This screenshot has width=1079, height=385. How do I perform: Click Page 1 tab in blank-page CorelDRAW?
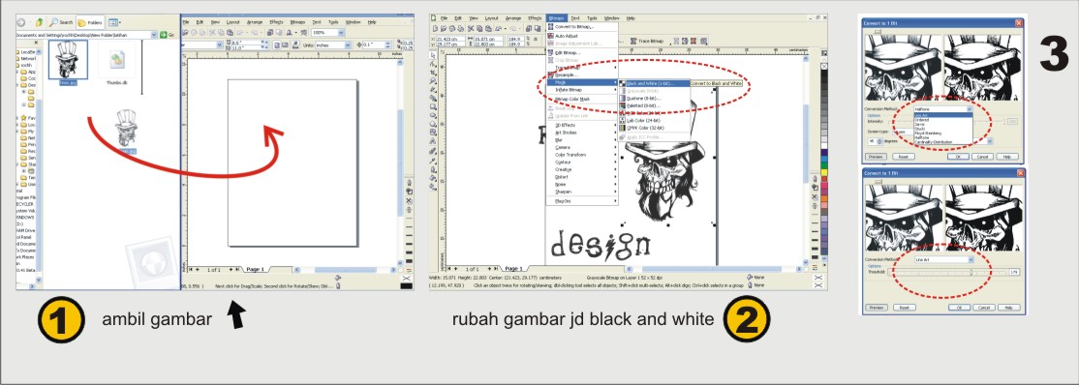[x=255, y=270]
